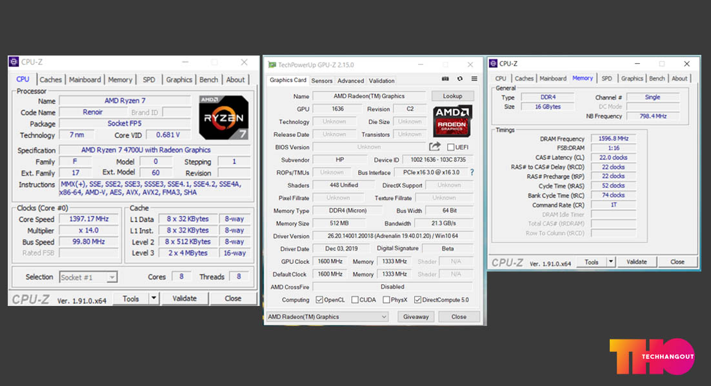Enable the CUDA checkbox

[355, 300]
